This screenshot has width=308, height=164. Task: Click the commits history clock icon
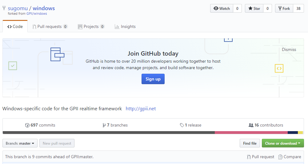(27, 125)
